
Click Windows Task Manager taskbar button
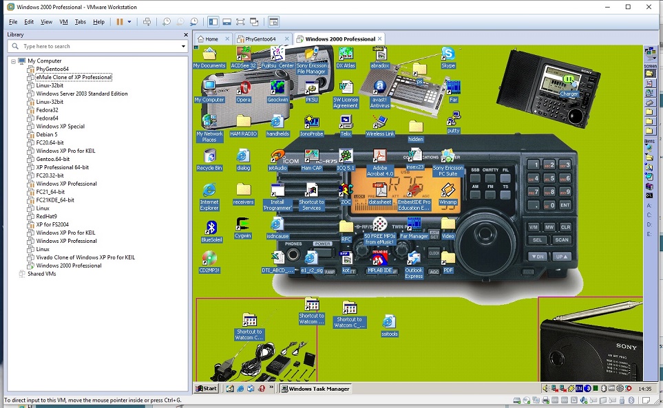[x=315, y=389]
